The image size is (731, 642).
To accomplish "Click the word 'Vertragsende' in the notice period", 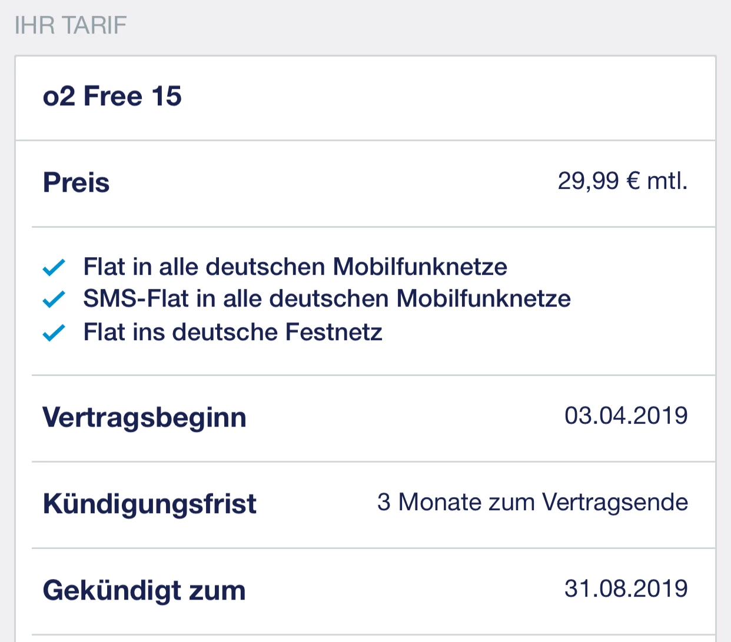I will point(615,503).
